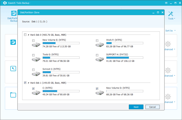Viewport: 182px width, 120px height.
Task: Click 'Work F: (NTFS)' label
Action: click(x=114, y=40)
